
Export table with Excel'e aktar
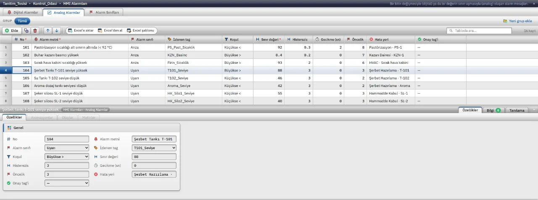[80, 31]
